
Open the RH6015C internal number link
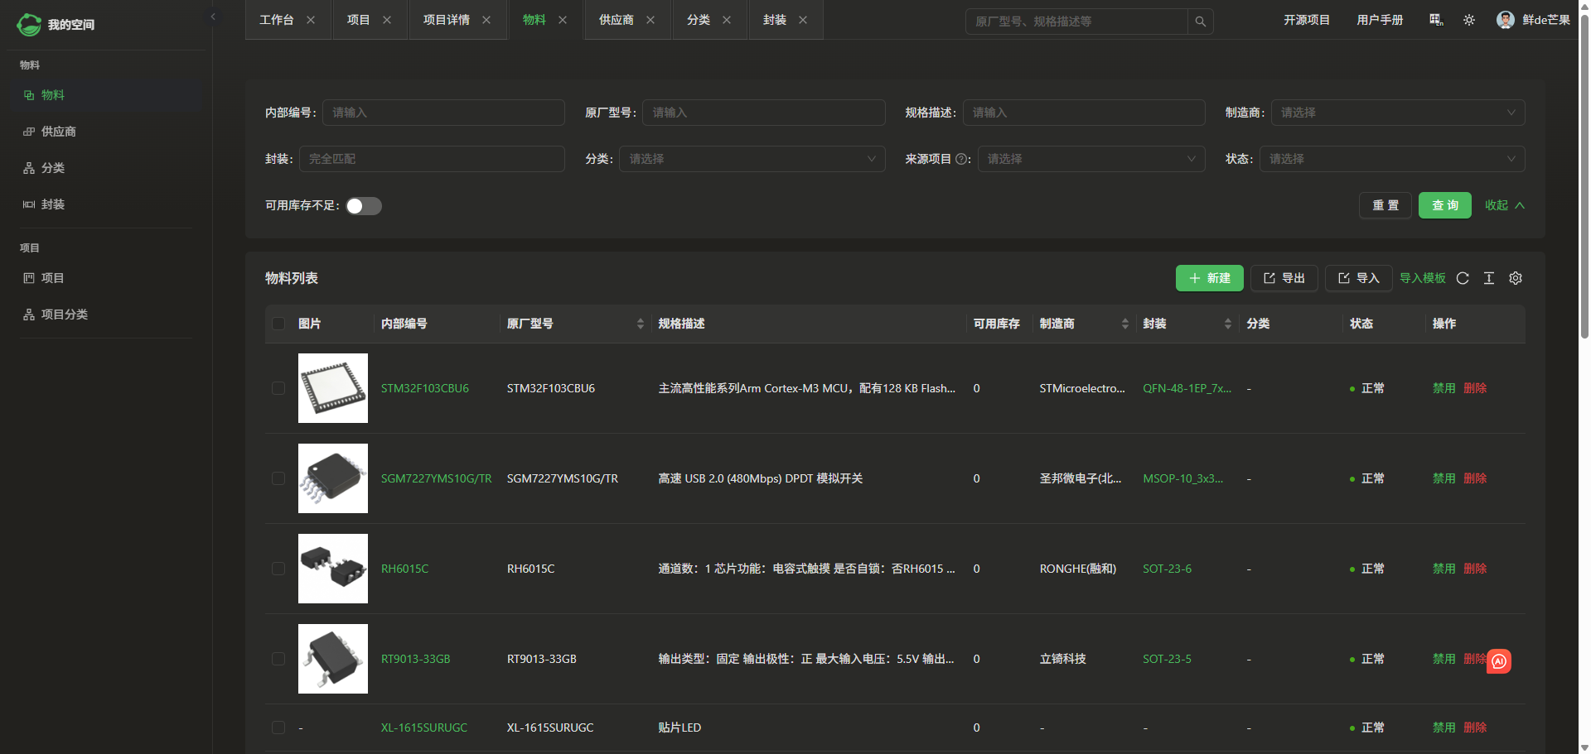coord(404,569)
